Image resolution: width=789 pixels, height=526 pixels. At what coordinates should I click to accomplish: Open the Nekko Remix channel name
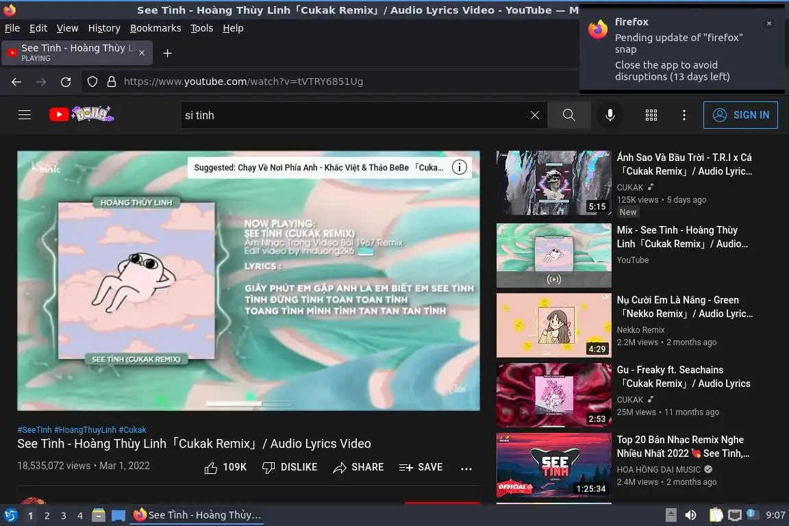[x=640, y=329]
